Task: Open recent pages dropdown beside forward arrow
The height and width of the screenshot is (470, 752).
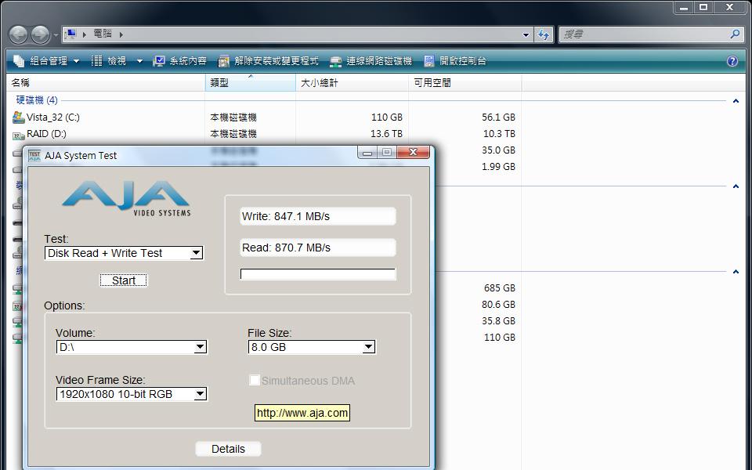Action: coord(56,35)
